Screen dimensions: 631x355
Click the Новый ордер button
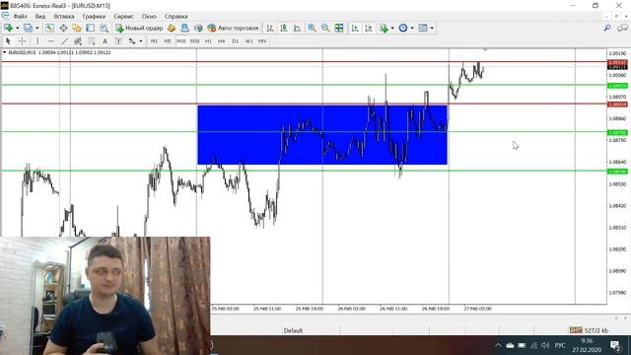pyautogui.click(x=139, y=28)
